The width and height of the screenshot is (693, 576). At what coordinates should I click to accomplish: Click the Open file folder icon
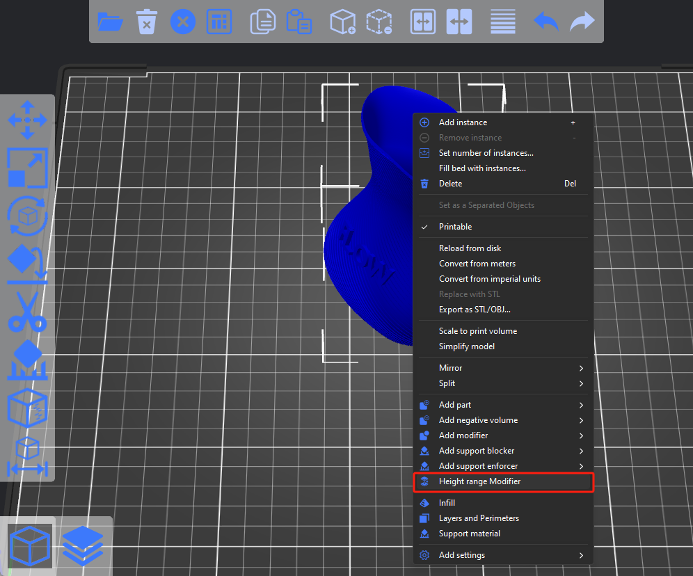click(111, 22)
